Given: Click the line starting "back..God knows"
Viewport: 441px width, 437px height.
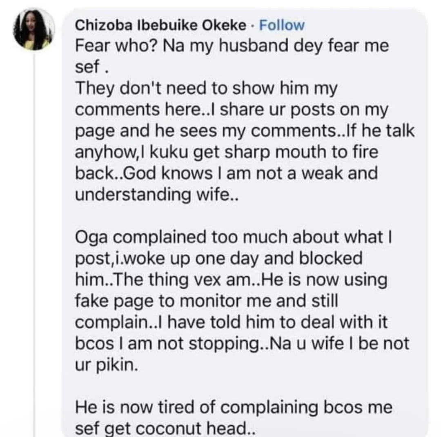Looking at the screenshot, I should (x=226, y=174).
